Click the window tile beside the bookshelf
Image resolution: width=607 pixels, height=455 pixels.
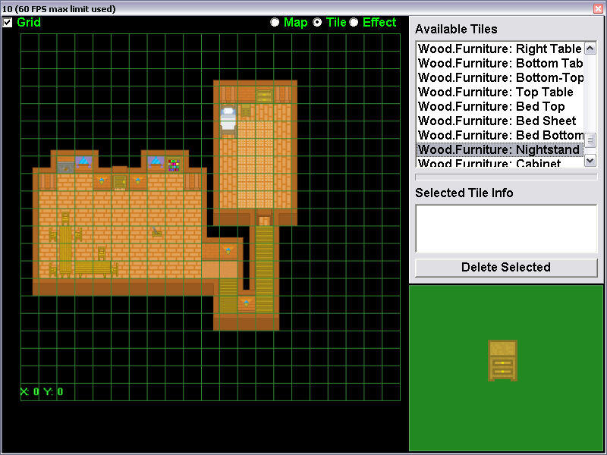(x=156, y=162)
